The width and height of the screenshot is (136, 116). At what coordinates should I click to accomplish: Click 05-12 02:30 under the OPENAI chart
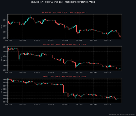(51, 72)
